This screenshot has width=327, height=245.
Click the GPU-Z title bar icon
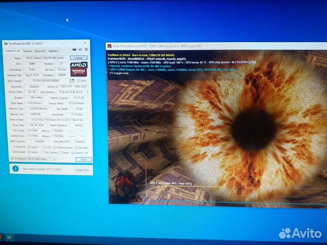[6, 44]
